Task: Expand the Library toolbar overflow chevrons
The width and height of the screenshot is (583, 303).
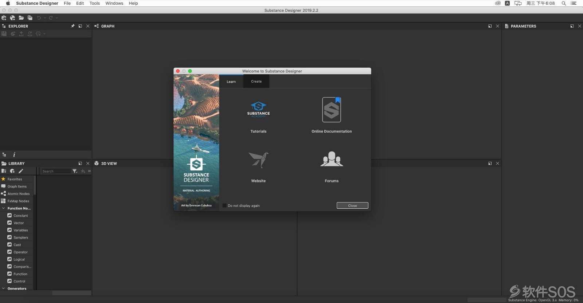Action: (x=89, y=171)
